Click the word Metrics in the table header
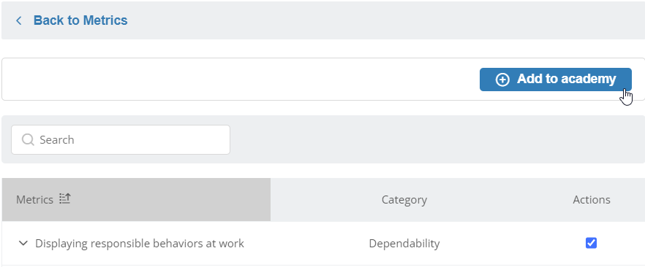The width and height of the screenshot is (645, 267). tap(34, 200)
